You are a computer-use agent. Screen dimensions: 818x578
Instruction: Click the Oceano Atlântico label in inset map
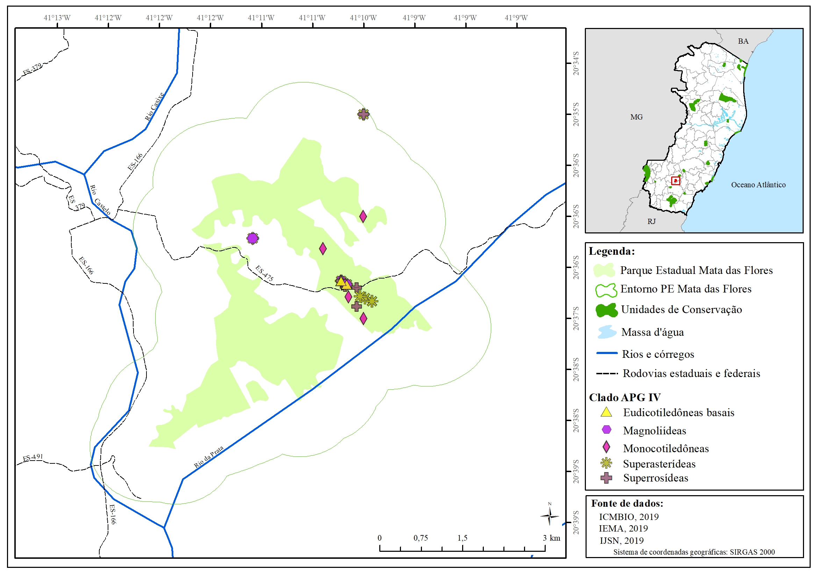(x=758, y=185)
